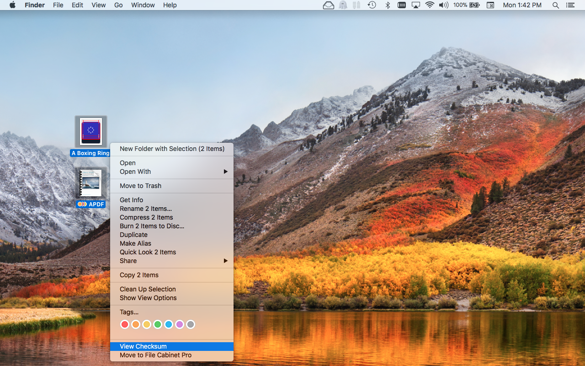Viewport: 585px width, 366px height.
Task: Choose Tags… in context menu
Action: tap(172, 312)
